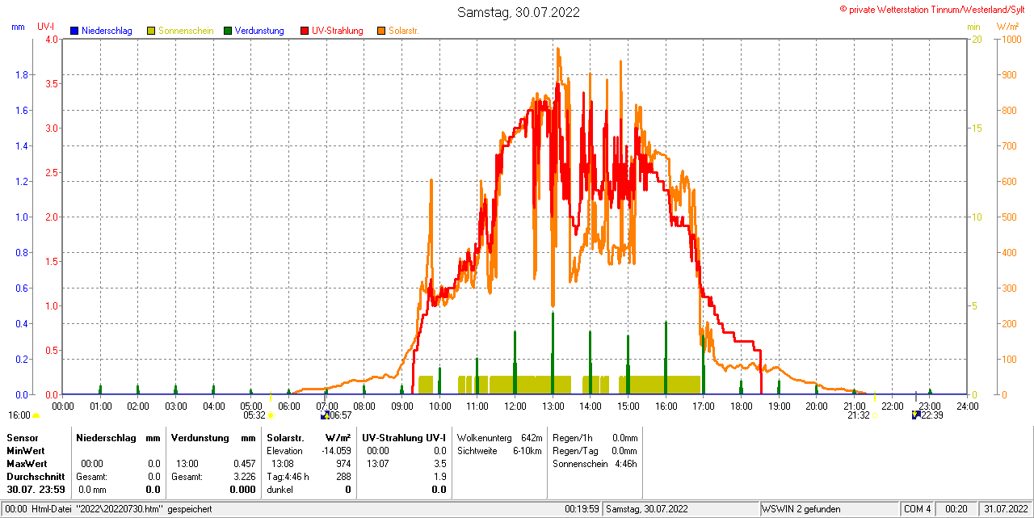
Task: Click the 13:00 time axis label
Action: [553, 406]
